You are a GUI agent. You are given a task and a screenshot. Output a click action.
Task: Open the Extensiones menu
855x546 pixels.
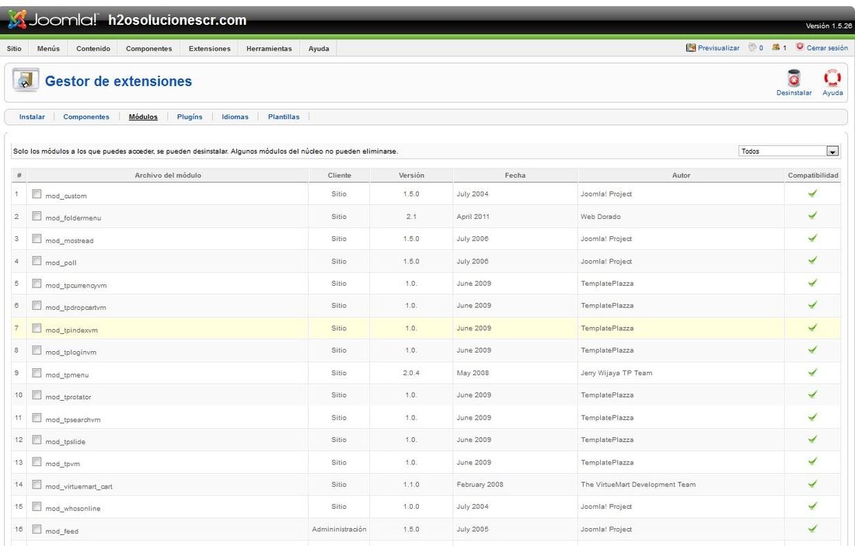[x=209, y=48]
